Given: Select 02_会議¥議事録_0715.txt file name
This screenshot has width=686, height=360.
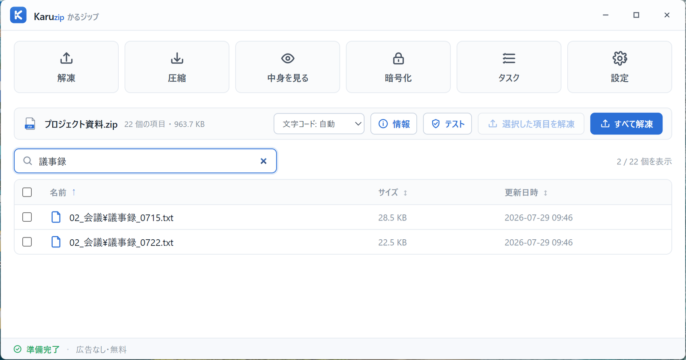Looking at the screenshot, I should (121, 217).
